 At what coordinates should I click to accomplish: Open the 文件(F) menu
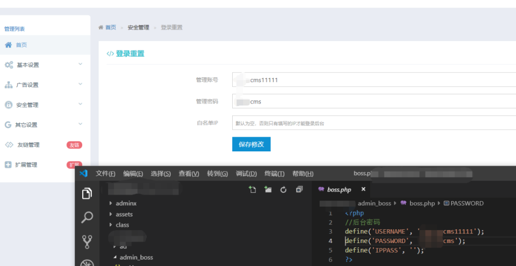(x=105, y=174)
